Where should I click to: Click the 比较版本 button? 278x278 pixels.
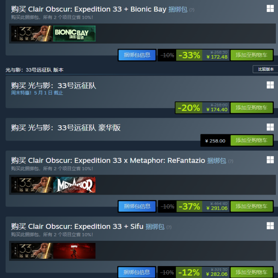(266, 69)
